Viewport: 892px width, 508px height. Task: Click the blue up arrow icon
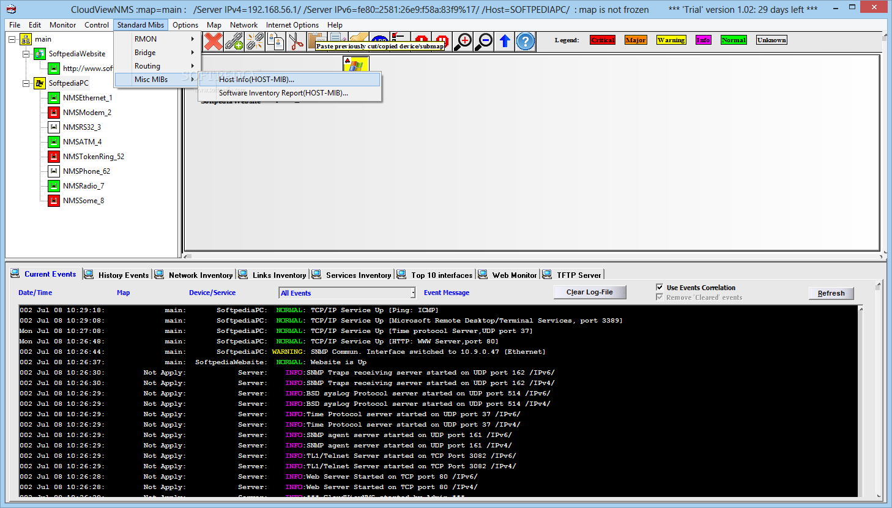505,41
